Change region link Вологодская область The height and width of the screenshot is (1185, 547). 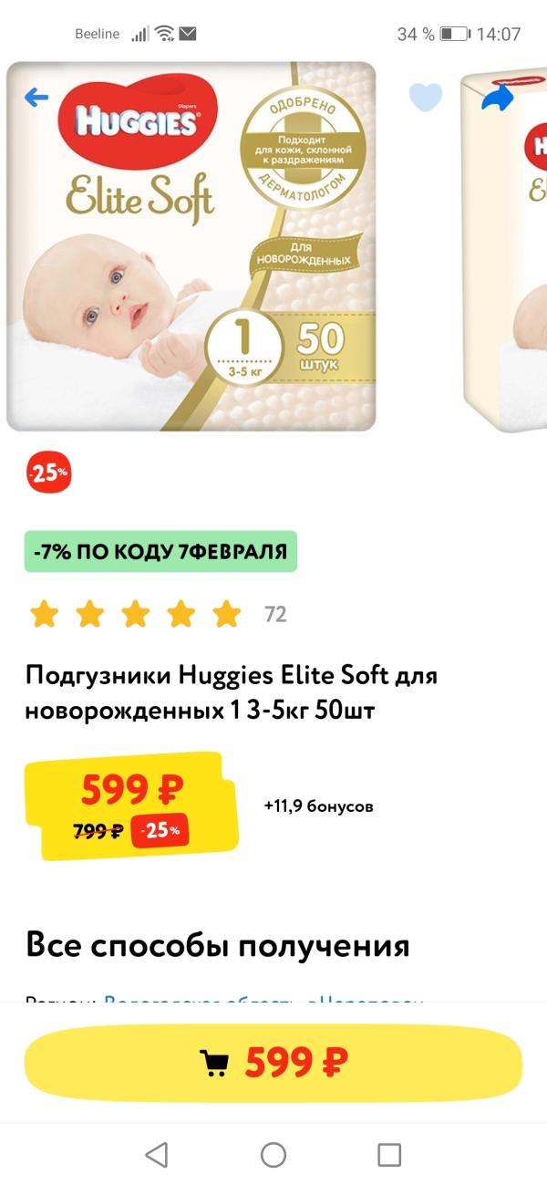[264, 1001]
